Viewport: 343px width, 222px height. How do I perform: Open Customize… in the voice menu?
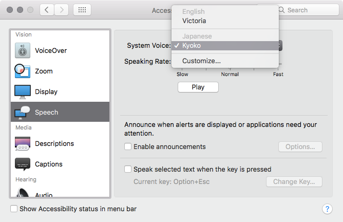(201, 61)
